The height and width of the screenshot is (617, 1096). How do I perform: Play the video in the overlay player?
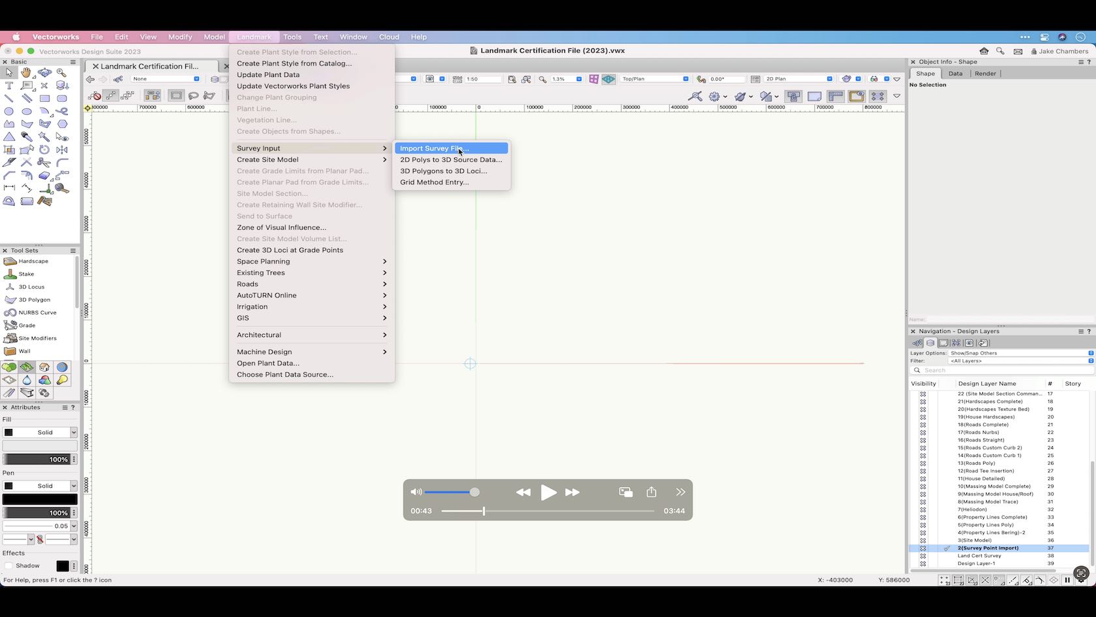[x=548, y=492]
